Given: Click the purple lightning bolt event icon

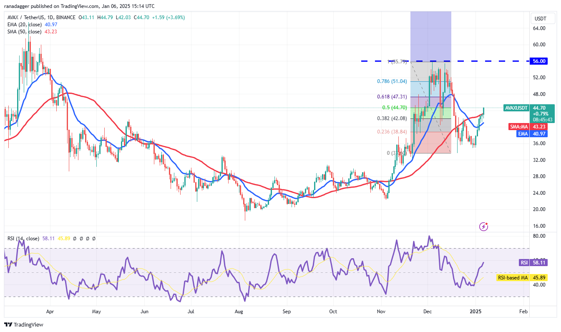Looking at the screenshot, I should click(x=484, y=226).
